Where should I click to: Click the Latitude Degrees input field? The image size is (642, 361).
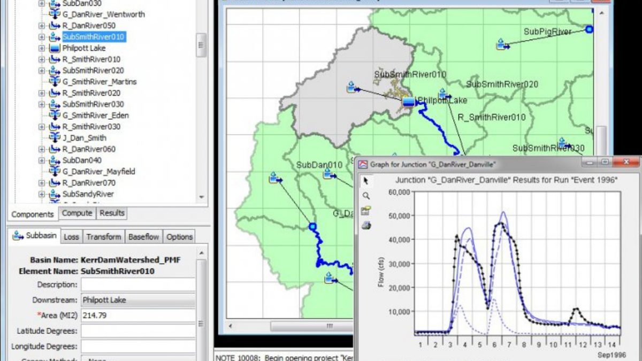point(138,331)
